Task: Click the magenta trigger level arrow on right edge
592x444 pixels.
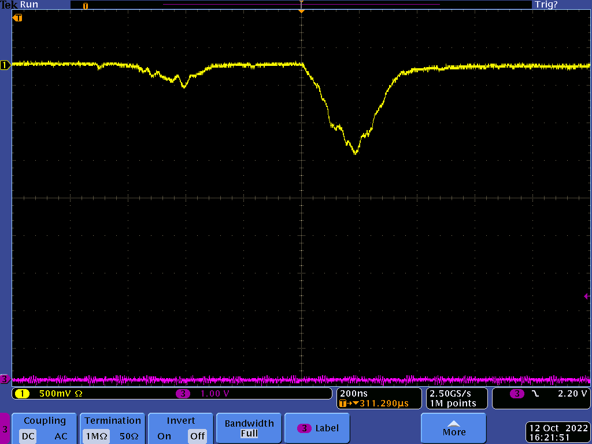Action: (587, 297)
